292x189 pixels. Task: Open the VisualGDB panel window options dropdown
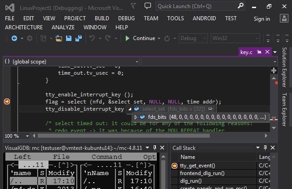147,148
